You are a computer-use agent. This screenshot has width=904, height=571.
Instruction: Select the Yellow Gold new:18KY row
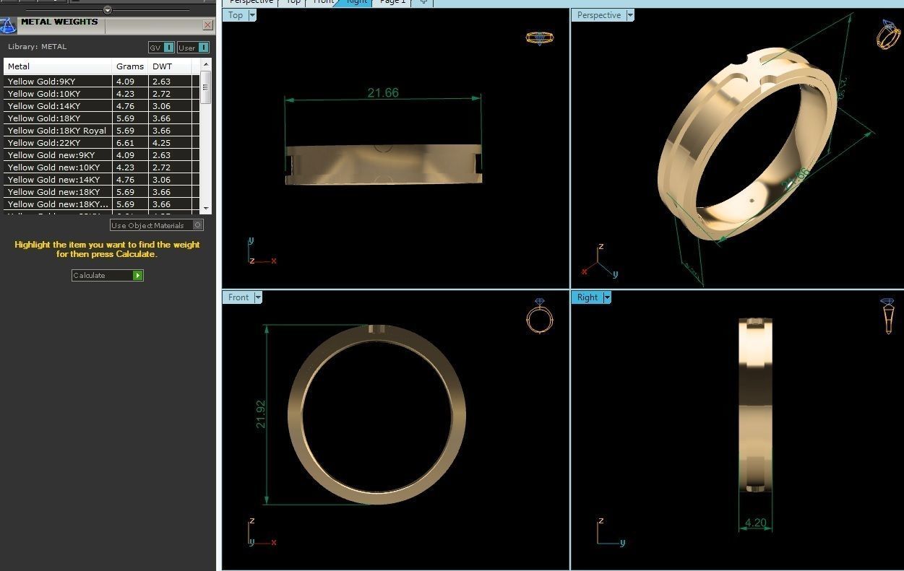(x=101, y=192)
